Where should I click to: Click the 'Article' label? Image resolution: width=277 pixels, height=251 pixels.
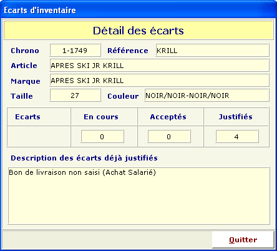(24, 66)
